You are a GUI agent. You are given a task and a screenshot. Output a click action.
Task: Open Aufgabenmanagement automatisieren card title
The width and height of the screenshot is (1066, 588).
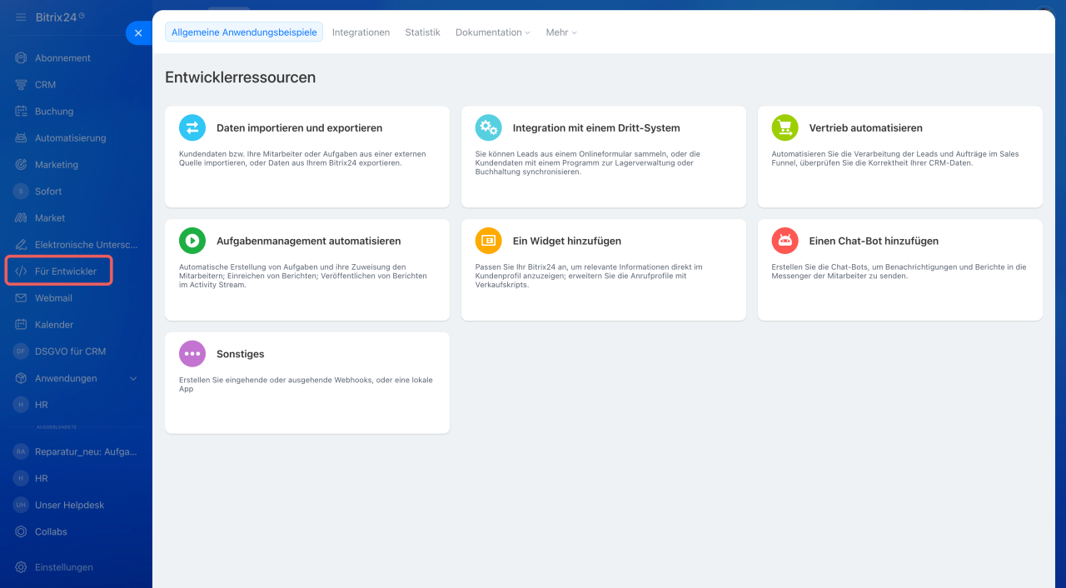(x=308, y=242)
